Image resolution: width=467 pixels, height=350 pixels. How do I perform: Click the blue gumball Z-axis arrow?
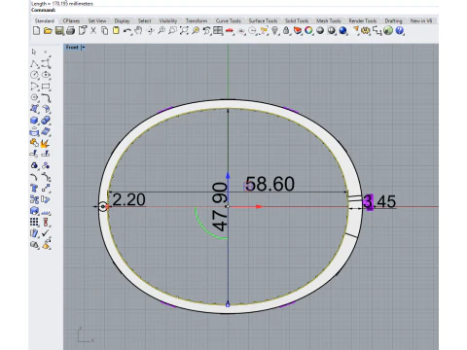[x=228, y=175]
